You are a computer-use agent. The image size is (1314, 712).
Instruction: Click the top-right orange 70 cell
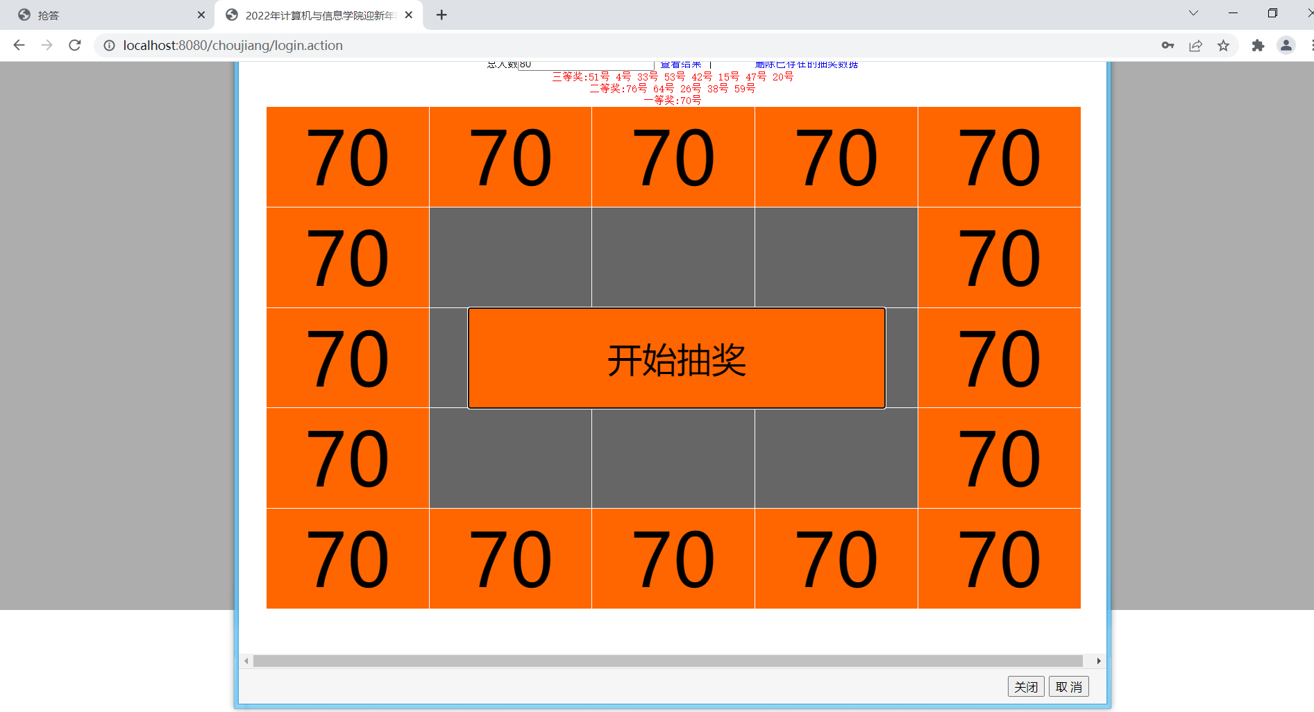(x=1000, y=157)
